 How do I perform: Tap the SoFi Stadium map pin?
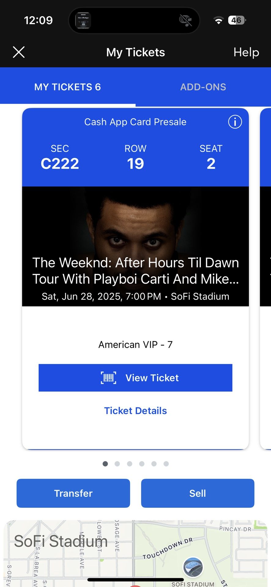193,567
